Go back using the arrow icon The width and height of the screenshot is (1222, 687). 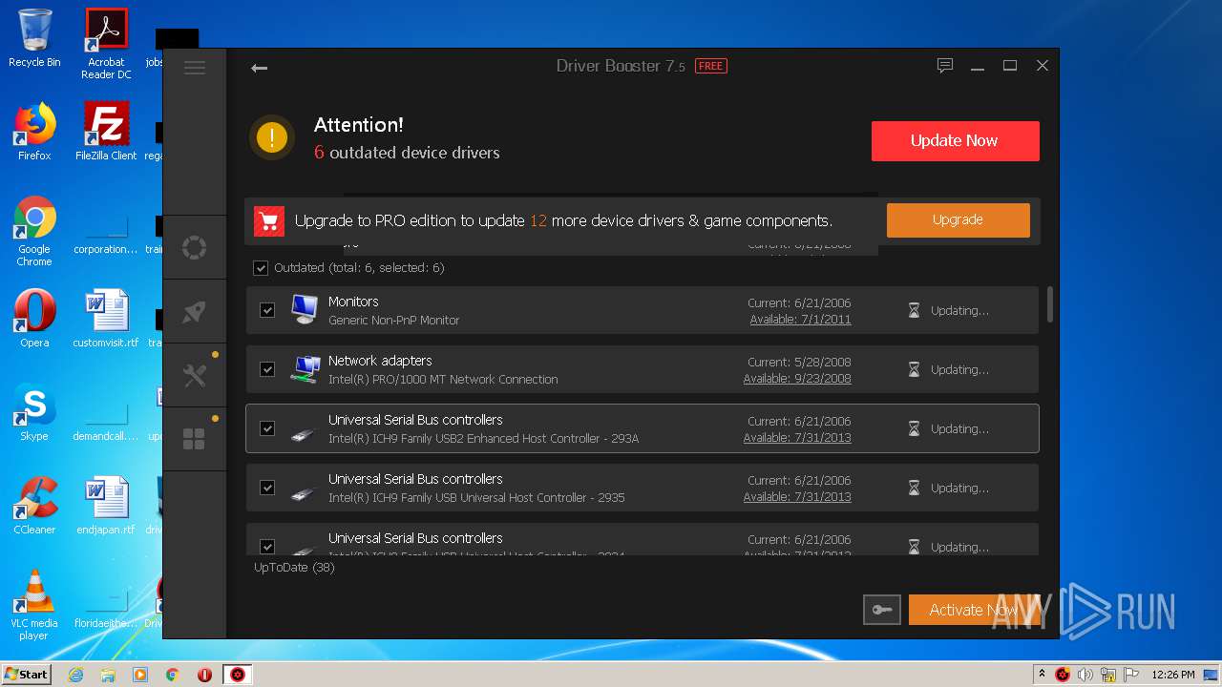[259, 68]
